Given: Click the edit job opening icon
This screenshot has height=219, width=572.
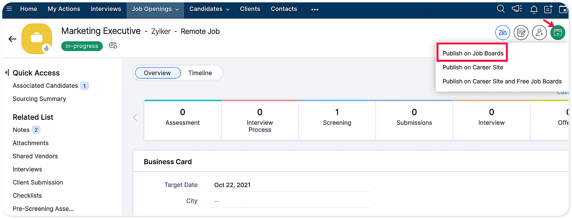Looking at the screenshot, I should click(x=521, y=32).
